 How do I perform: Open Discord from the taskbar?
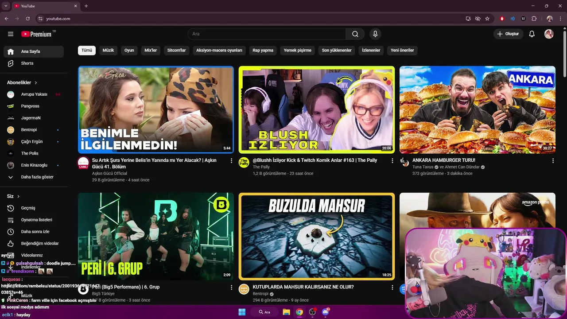326,312
